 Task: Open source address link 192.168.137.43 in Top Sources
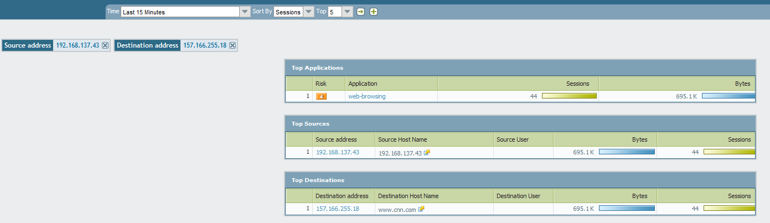(x=337, y=152)
